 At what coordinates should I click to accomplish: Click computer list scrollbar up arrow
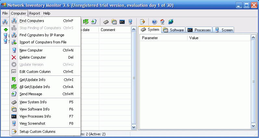click(x=134, y=29)
